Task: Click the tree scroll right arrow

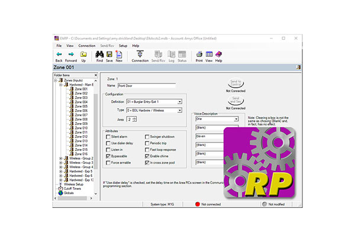Action: point(91,198)
